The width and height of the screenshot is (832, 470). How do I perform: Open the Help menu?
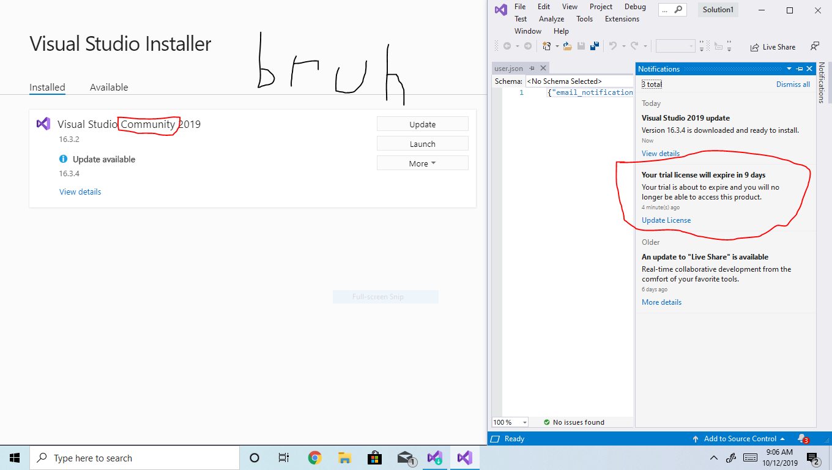[x=561, y=31]
